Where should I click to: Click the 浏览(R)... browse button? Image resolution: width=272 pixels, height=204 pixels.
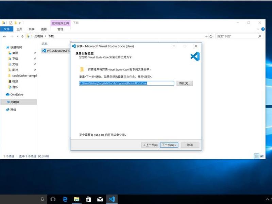coord(185,83)
